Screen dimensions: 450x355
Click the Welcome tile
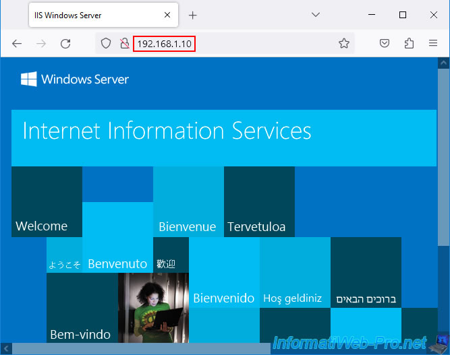(x=47, y=201)
